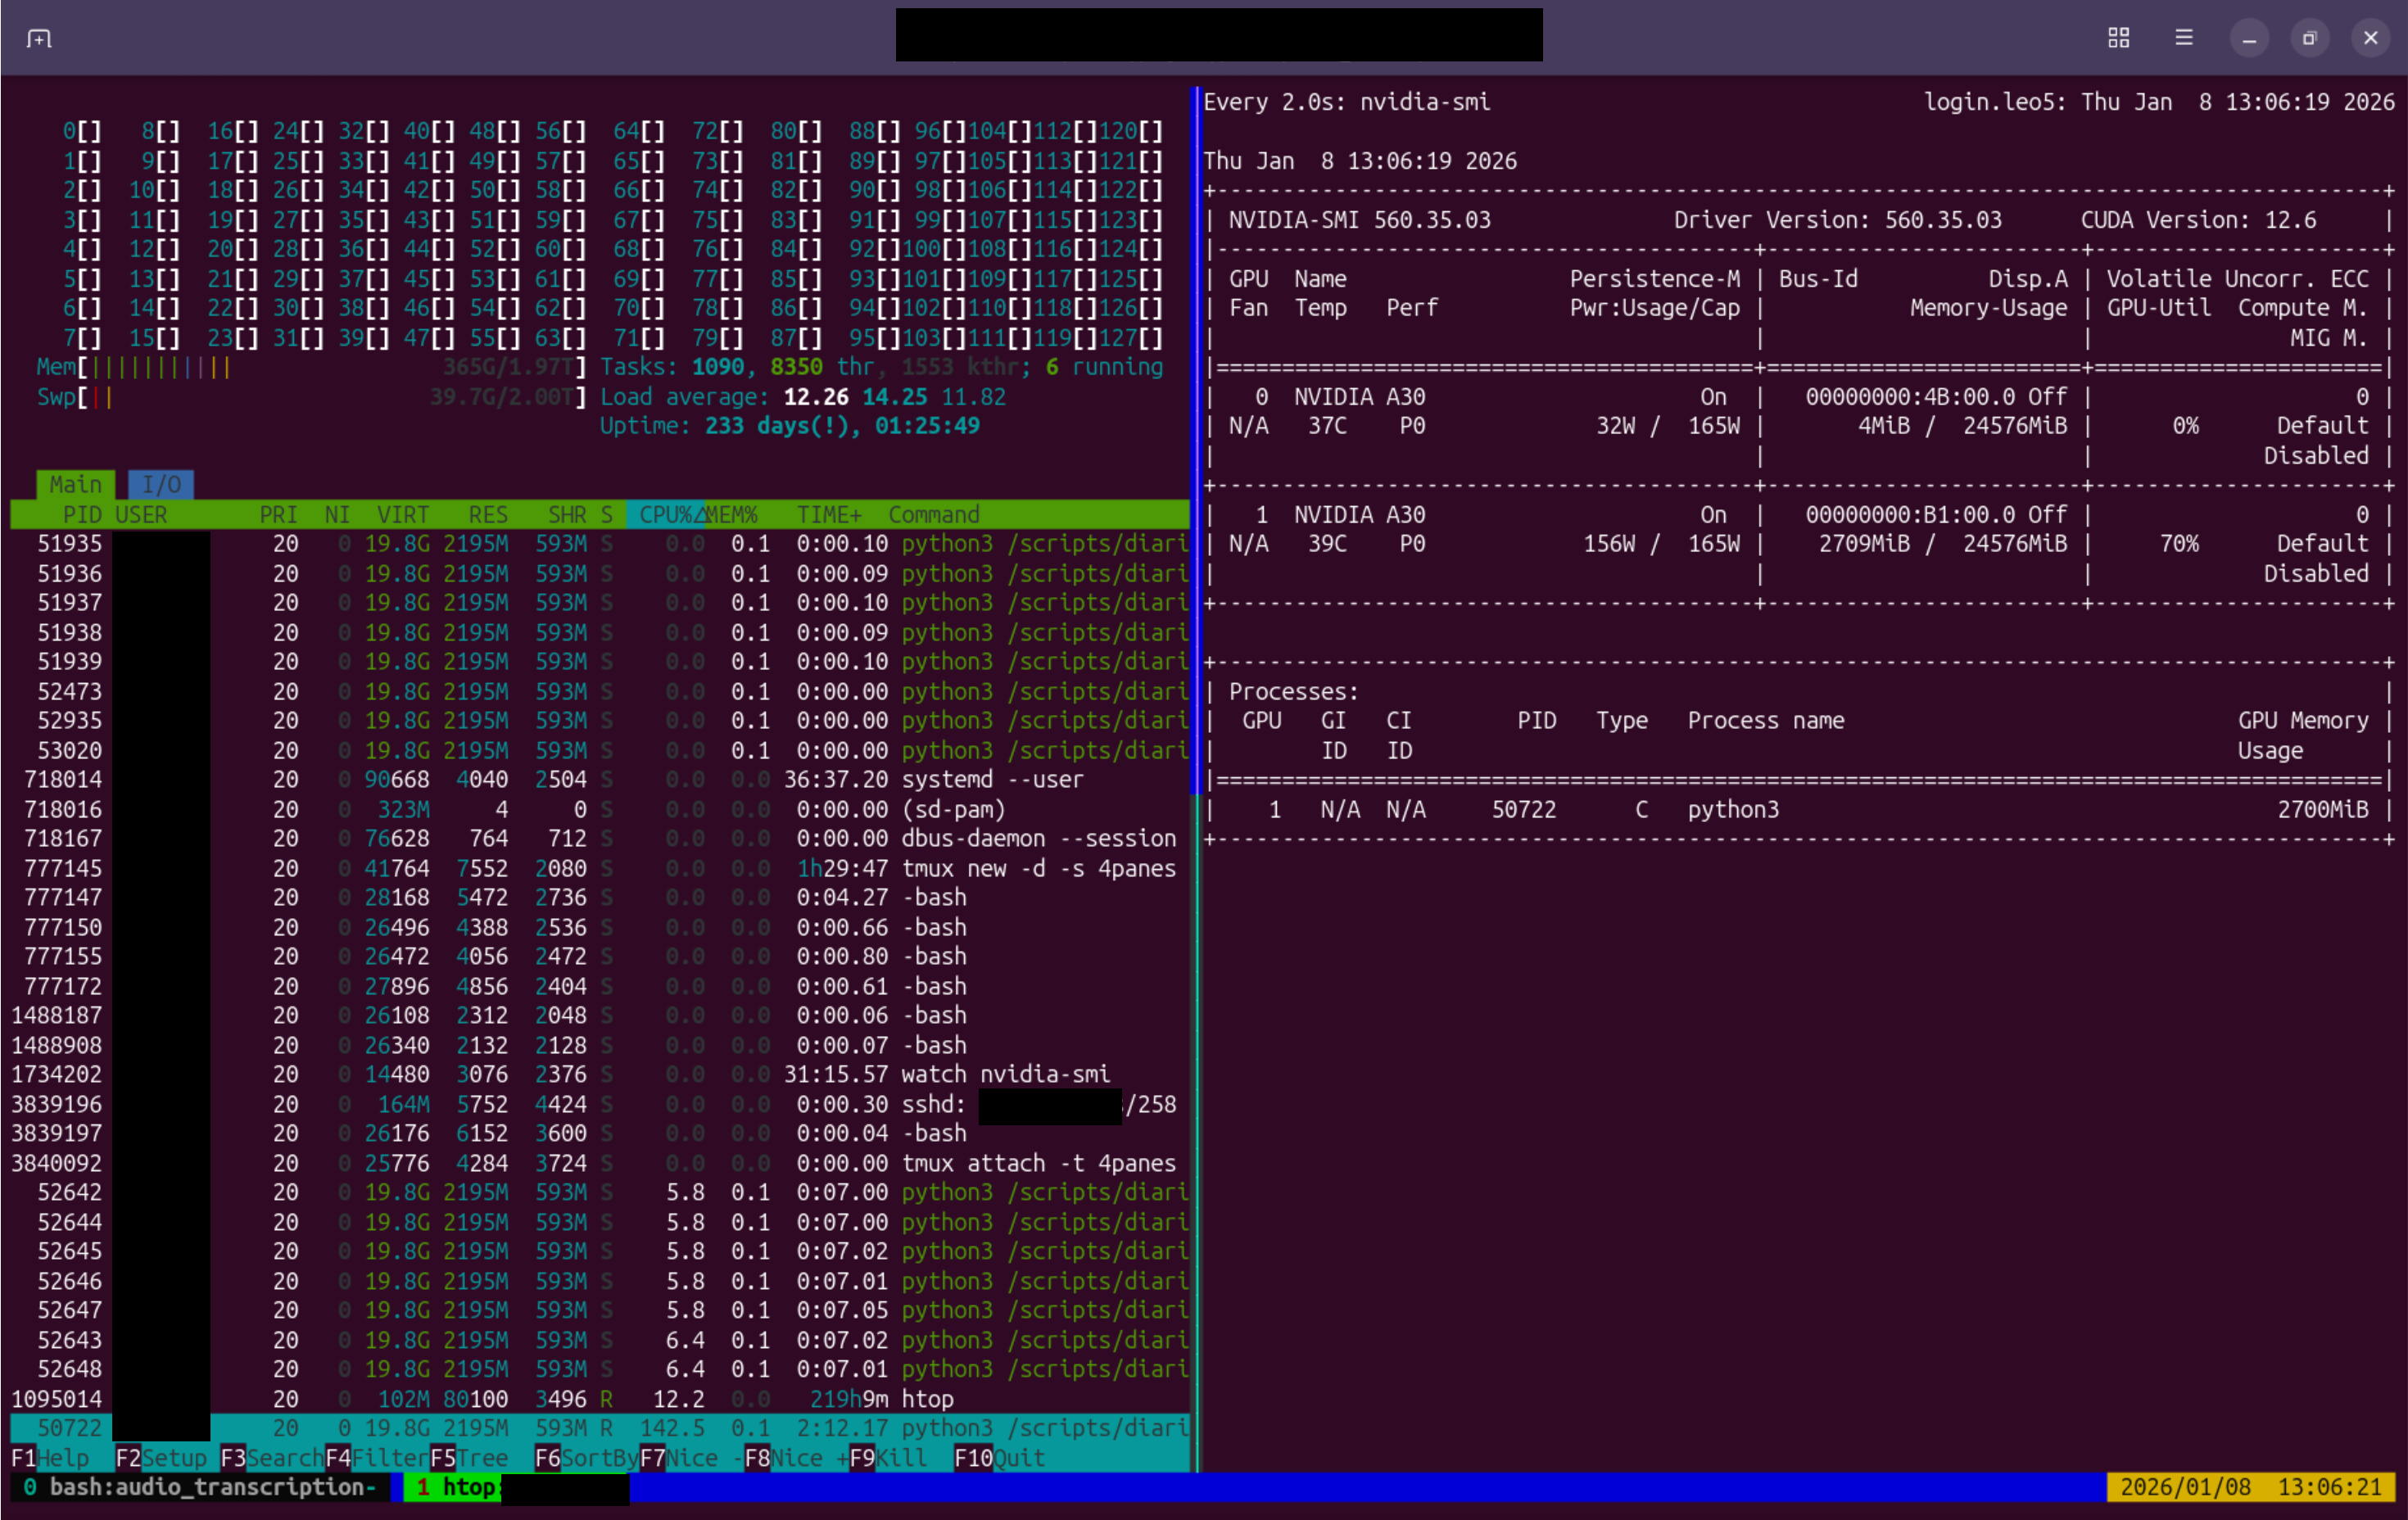This screenshot has width=2408, height=1520.
Task: Toggle F5 Tree view in htop
Action: (470, 1458)
